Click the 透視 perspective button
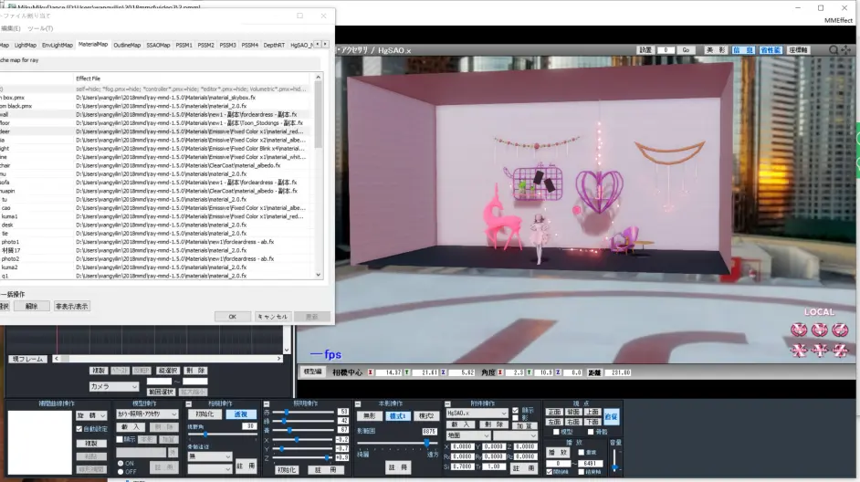860x482 pixels. 241,414
